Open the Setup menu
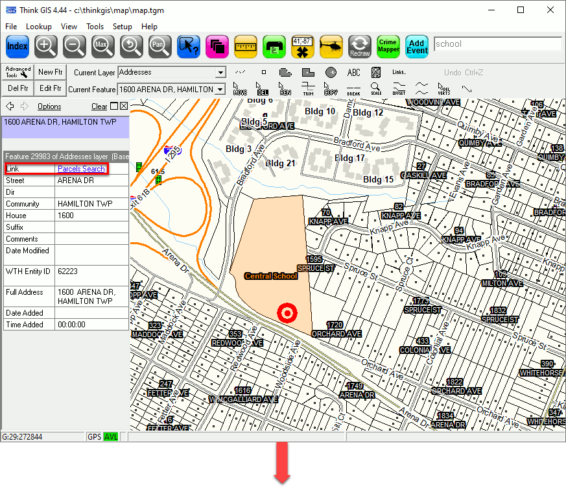The height and width of the screenshot is (489, 566). pos(122,27)
